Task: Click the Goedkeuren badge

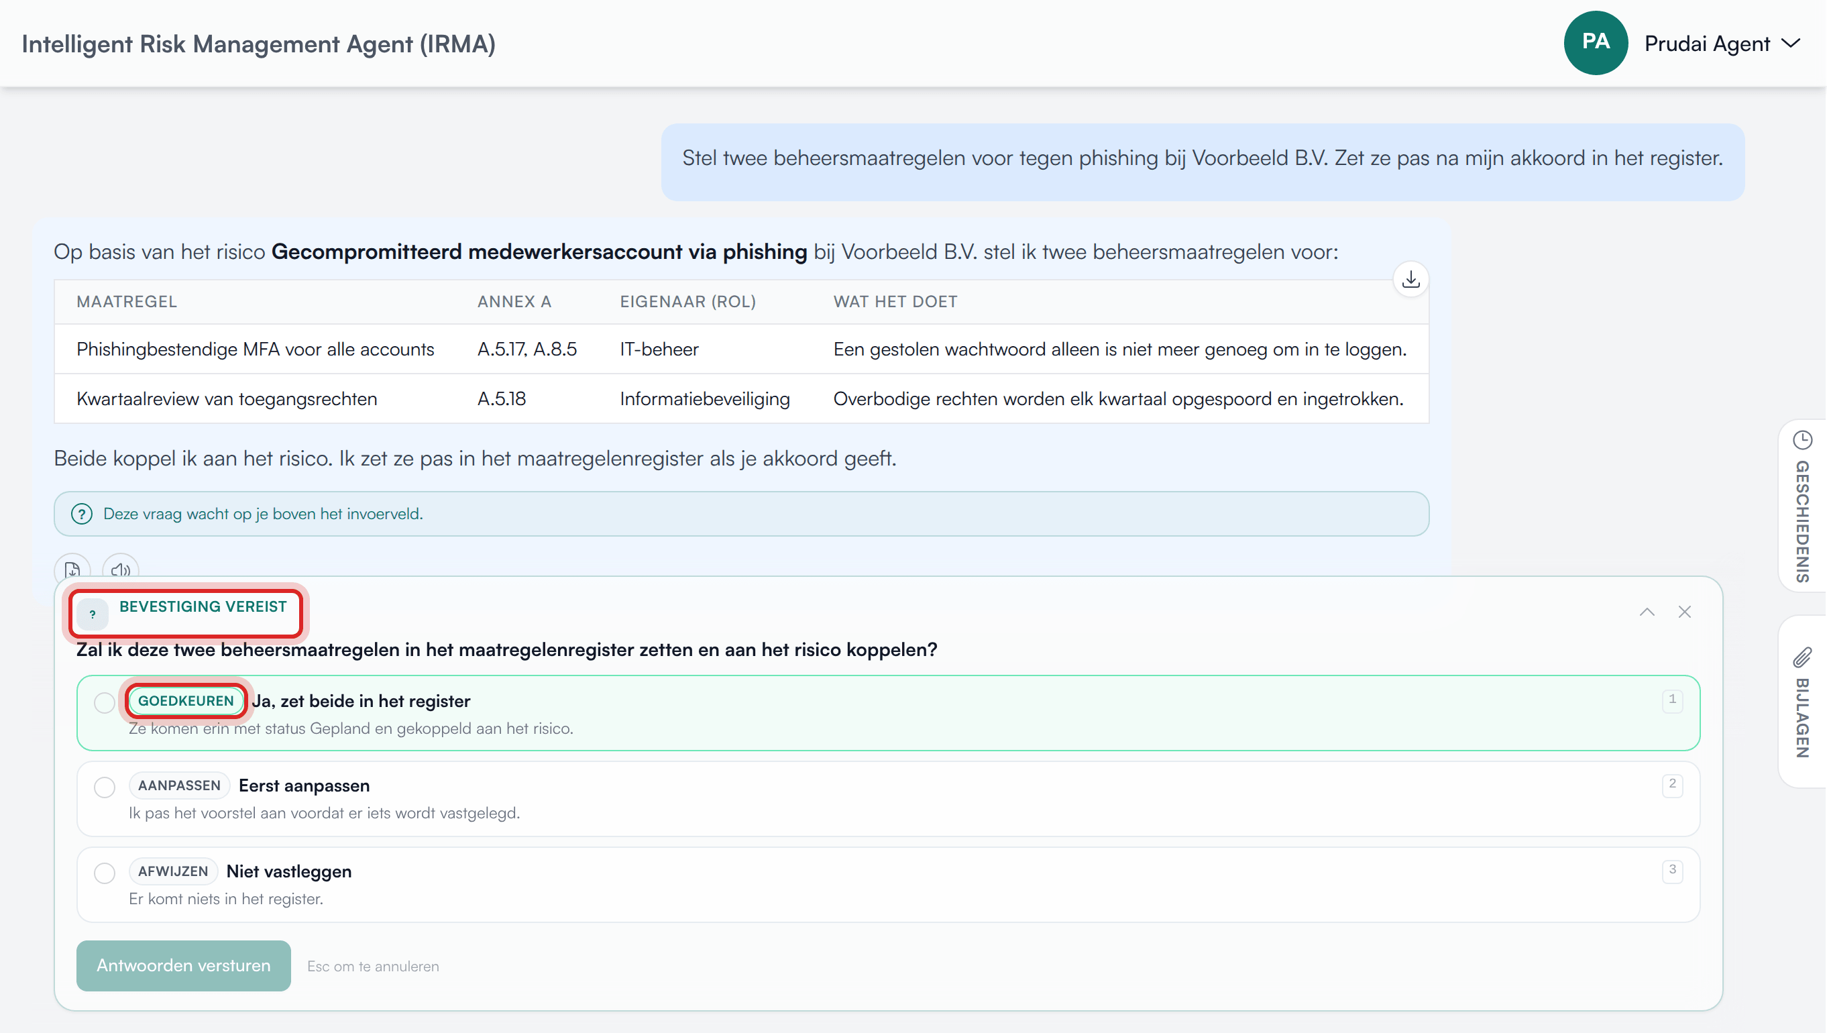Action: 186,701
